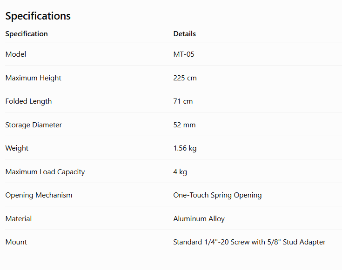Click the Maximum Load Capacity label

pos(45,172)
